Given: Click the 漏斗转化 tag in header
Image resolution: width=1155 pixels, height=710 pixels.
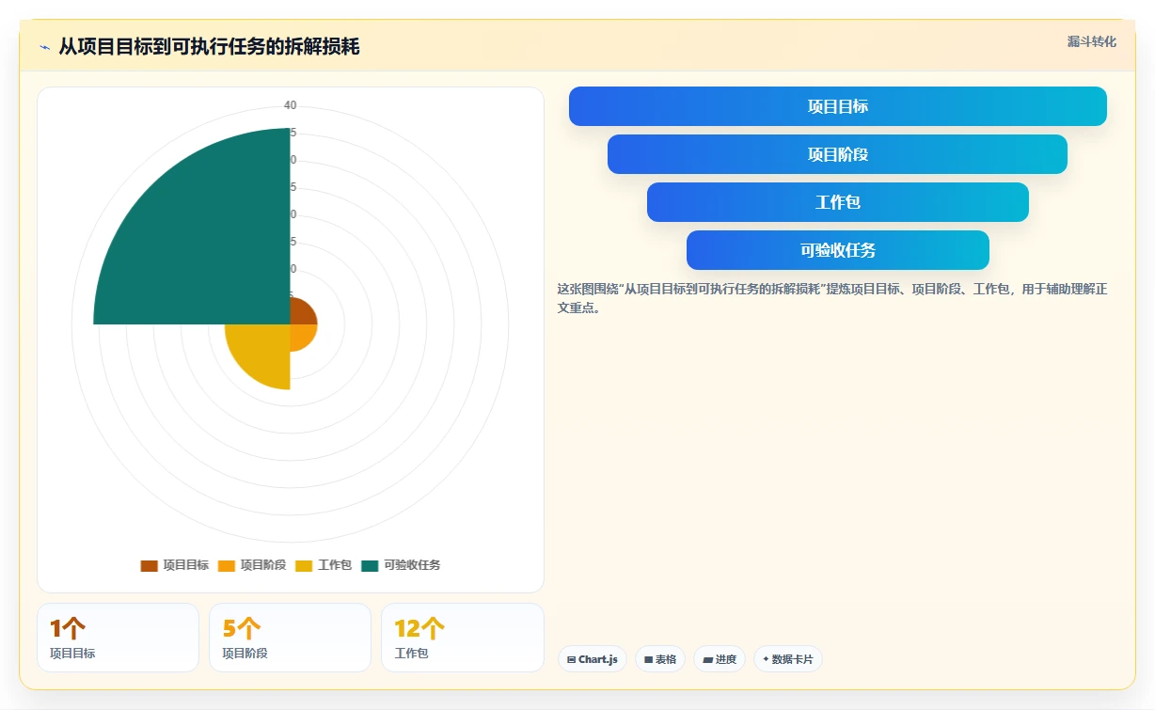Looking at the screenshot, I should [1092, 42].
